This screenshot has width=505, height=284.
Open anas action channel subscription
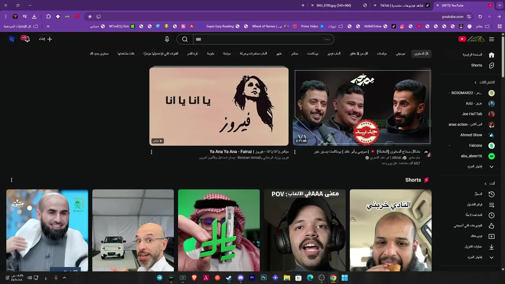(471, 124)
